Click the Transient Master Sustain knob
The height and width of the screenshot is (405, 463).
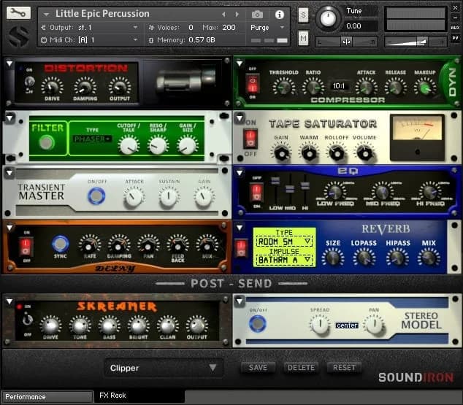tap(169, 197)
